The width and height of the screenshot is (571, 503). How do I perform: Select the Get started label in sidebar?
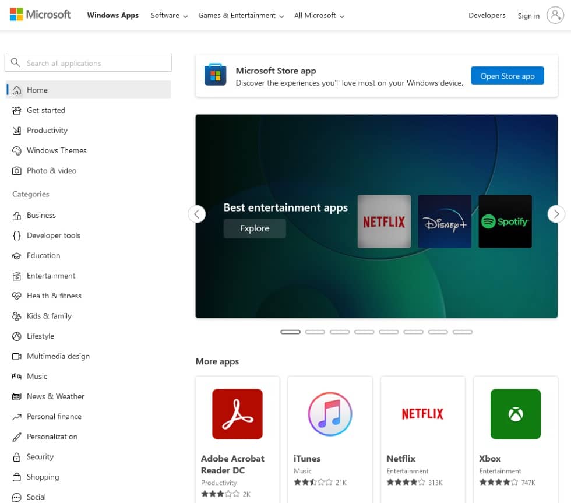tap(46, 110)
